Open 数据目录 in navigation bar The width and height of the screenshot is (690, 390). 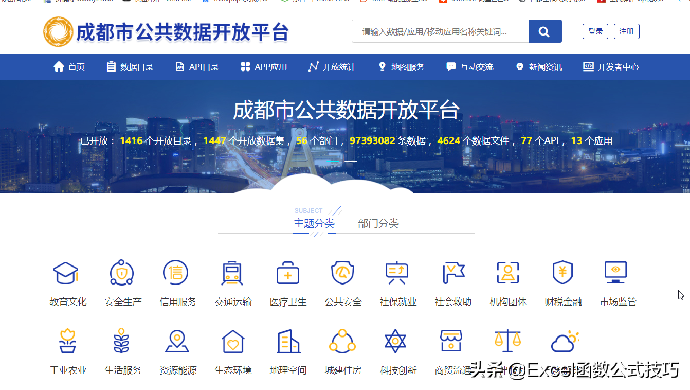[x=130, y=67]
